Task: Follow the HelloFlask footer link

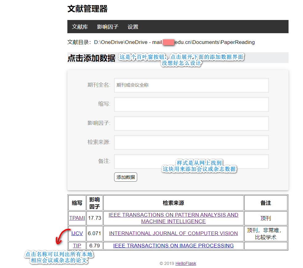Action: tap(185, 263)
